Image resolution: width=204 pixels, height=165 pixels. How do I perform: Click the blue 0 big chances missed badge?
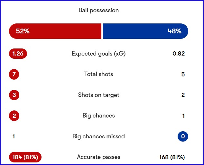tap(183, 136)
